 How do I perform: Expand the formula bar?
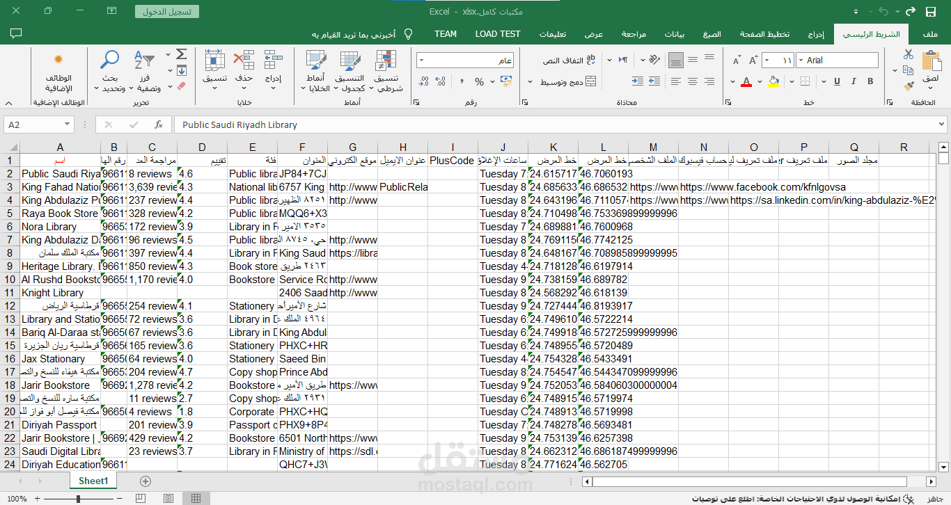tap(942, 125)
